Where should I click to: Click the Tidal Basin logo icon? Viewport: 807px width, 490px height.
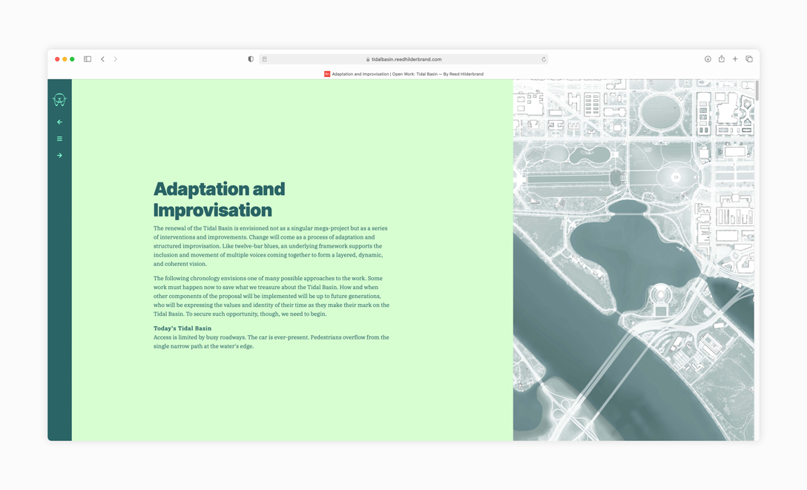59,99
